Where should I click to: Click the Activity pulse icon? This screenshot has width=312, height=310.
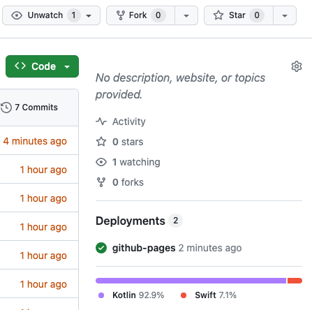tap(101, 121)
